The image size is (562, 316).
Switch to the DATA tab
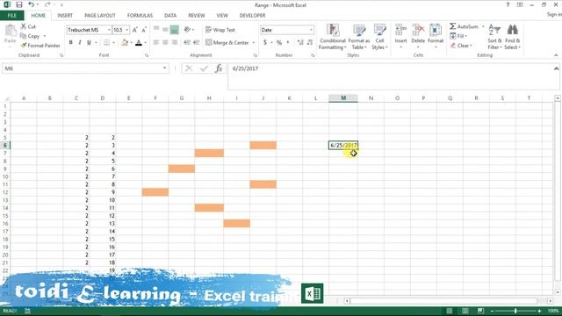point(170,16)
